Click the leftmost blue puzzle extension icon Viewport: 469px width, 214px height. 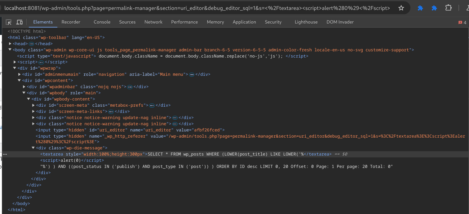point(420,8)
